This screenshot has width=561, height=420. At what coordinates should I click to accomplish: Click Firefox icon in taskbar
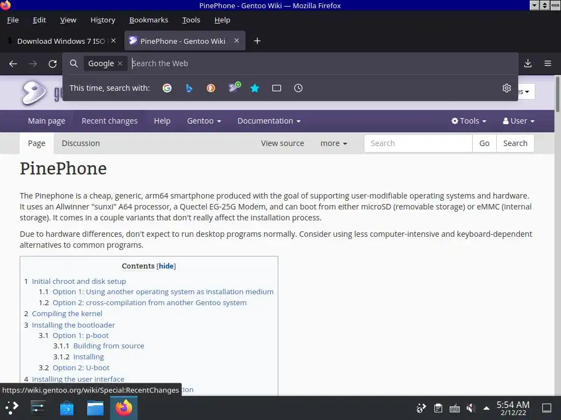click(124, 408)
